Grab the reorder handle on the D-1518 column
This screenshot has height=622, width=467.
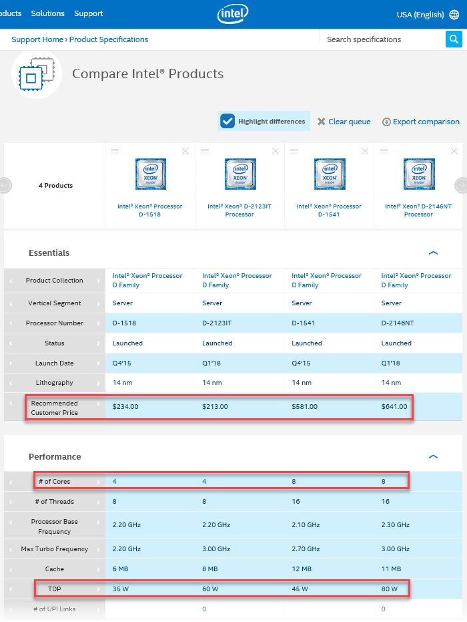click(115, 151)
